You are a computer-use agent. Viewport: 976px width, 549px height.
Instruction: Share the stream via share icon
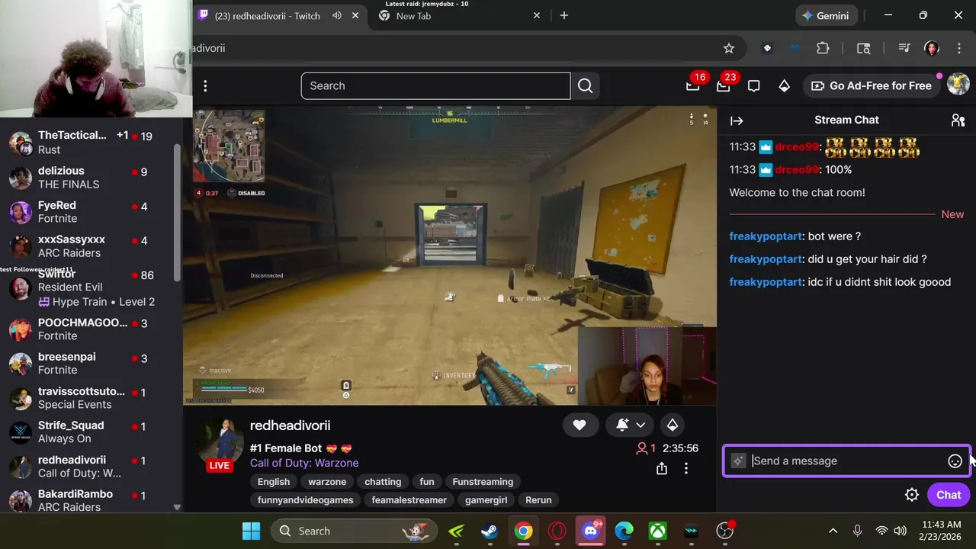(662, 469)
